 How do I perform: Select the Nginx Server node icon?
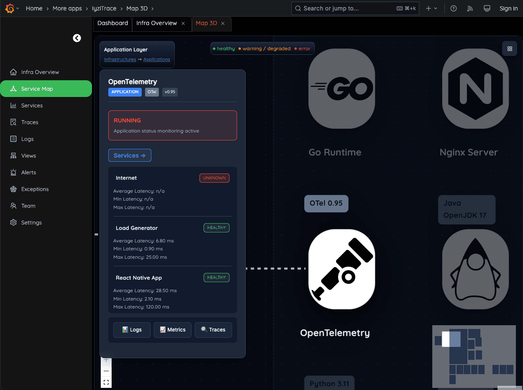[x=475, y=88]
